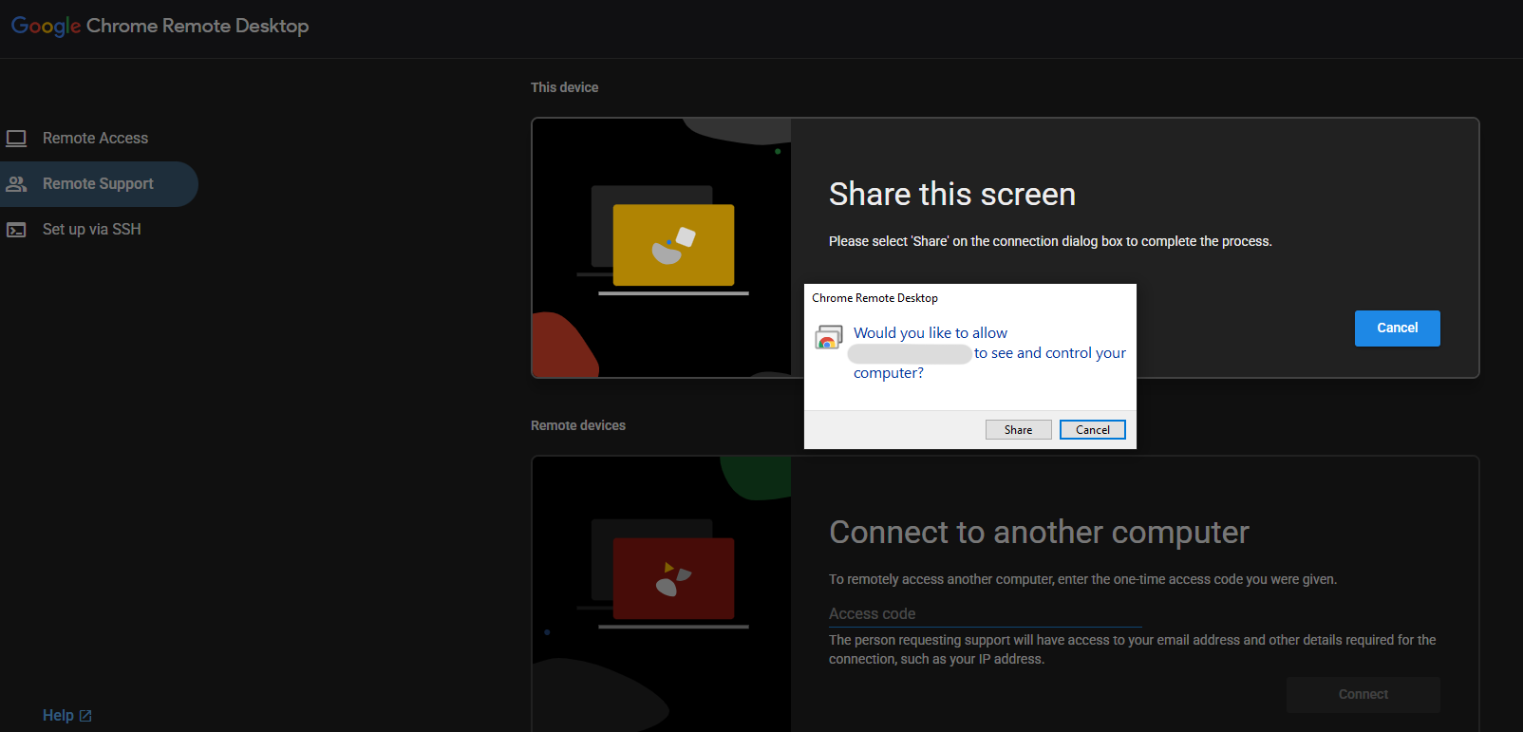This screenshot has width=1523, height=732.
Task: Click the 'Connect to another computer' heading
Action: pyautogui.click(x=1039, y=533)
